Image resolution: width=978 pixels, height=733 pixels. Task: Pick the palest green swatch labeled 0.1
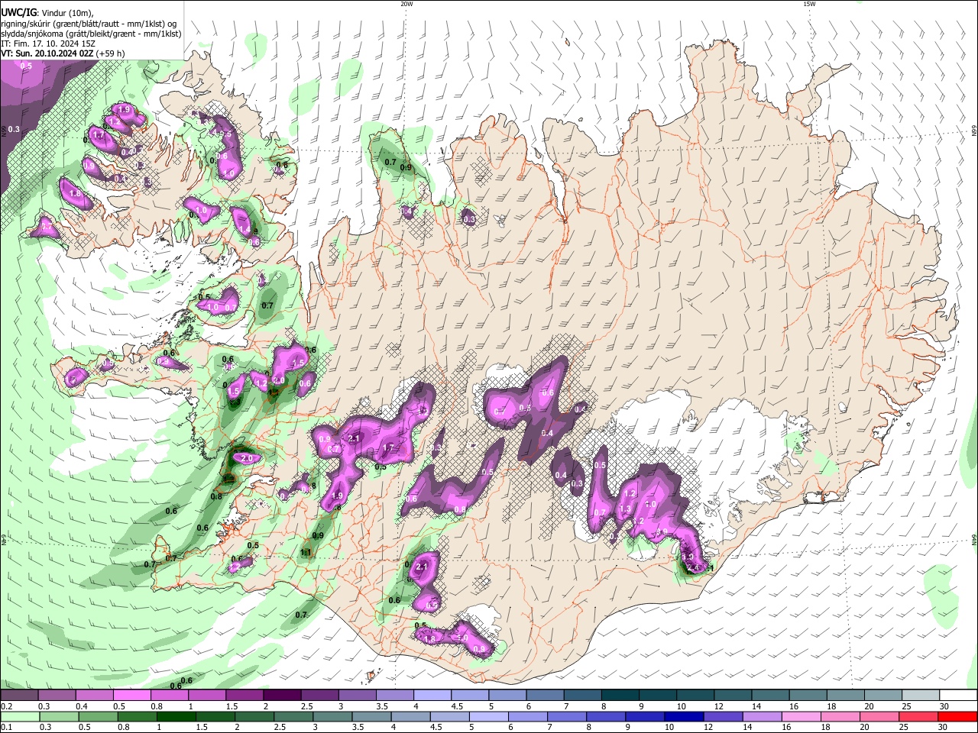click(x=20, y=717)
